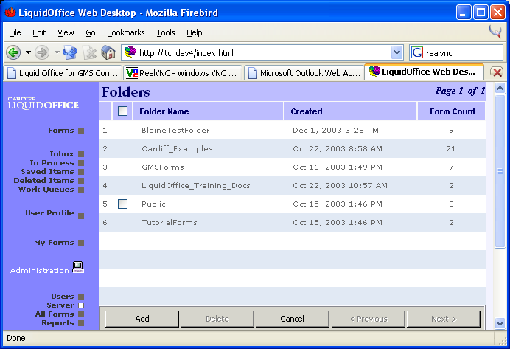510x349 pixels.
Task: Check the Public folder checkbox
Action: [122, 204]
